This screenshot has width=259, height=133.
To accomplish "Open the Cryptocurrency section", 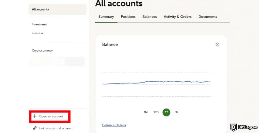I will point(42,50).
